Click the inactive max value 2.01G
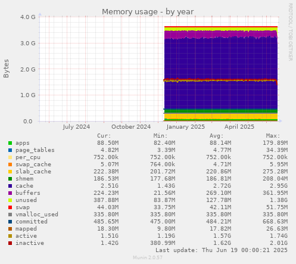The width and height of the screenshot is (296, 264). 279,243
